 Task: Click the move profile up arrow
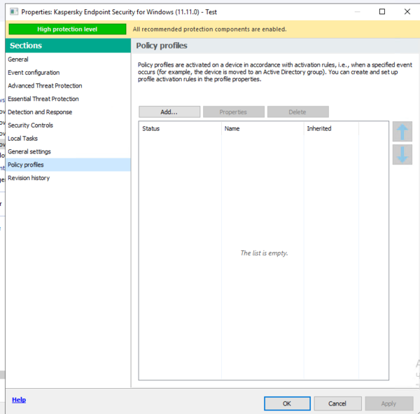pyautogui.click(x=402, y=132)
